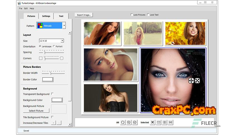The image size is (233, 135).
Task: Click the Increase Tiles plus button
Action: tap(54, 123)
